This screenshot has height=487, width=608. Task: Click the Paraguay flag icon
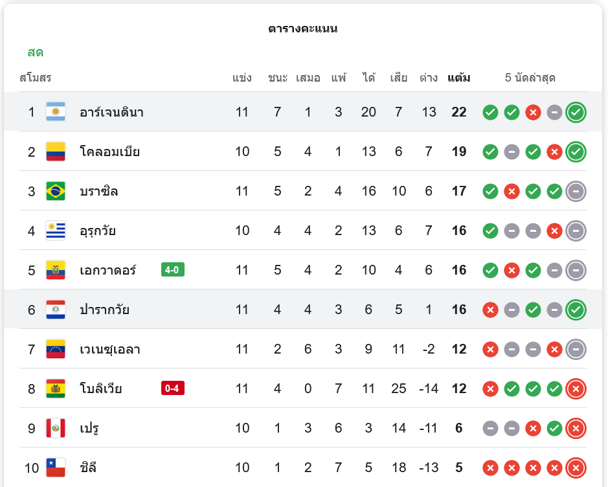coord(56,310)
